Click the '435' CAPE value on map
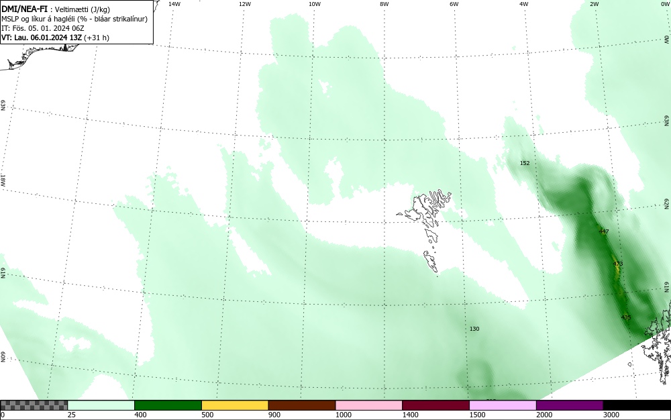 [x=625, y=317]
